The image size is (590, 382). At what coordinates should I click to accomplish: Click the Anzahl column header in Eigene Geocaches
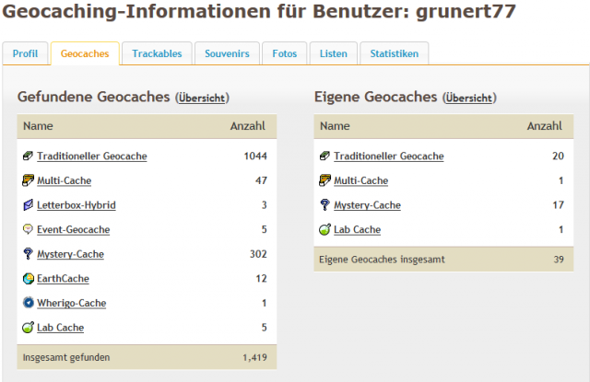(545, 126)
